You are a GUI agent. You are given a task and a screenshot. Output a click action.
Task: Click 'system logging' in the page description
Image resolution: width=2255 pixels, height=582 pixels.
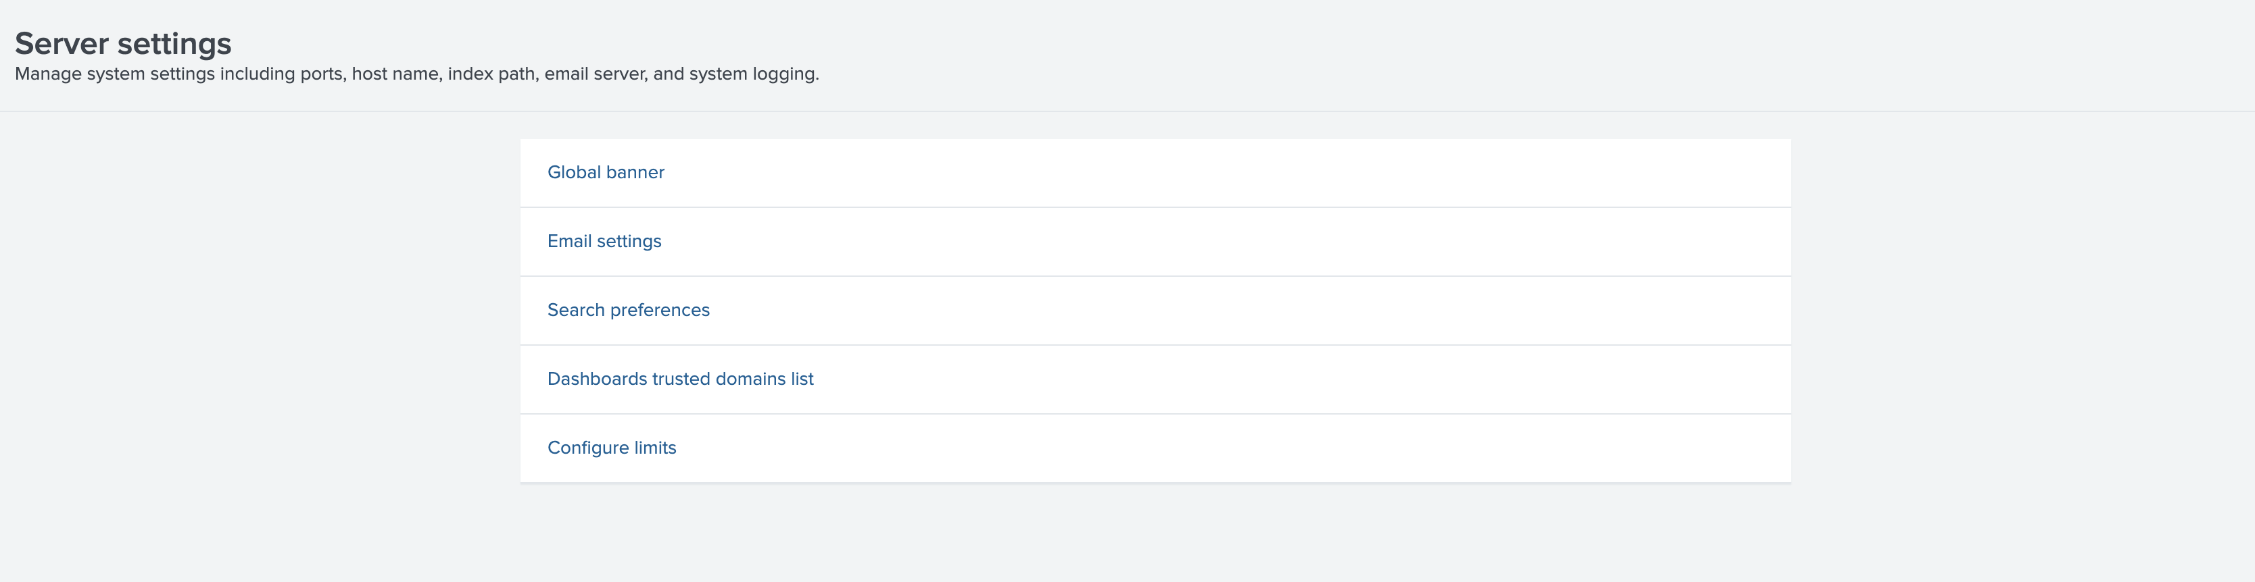click(752, 74)
